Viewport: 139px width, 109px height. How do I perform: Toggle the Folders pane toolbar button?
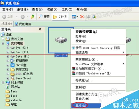60,17
